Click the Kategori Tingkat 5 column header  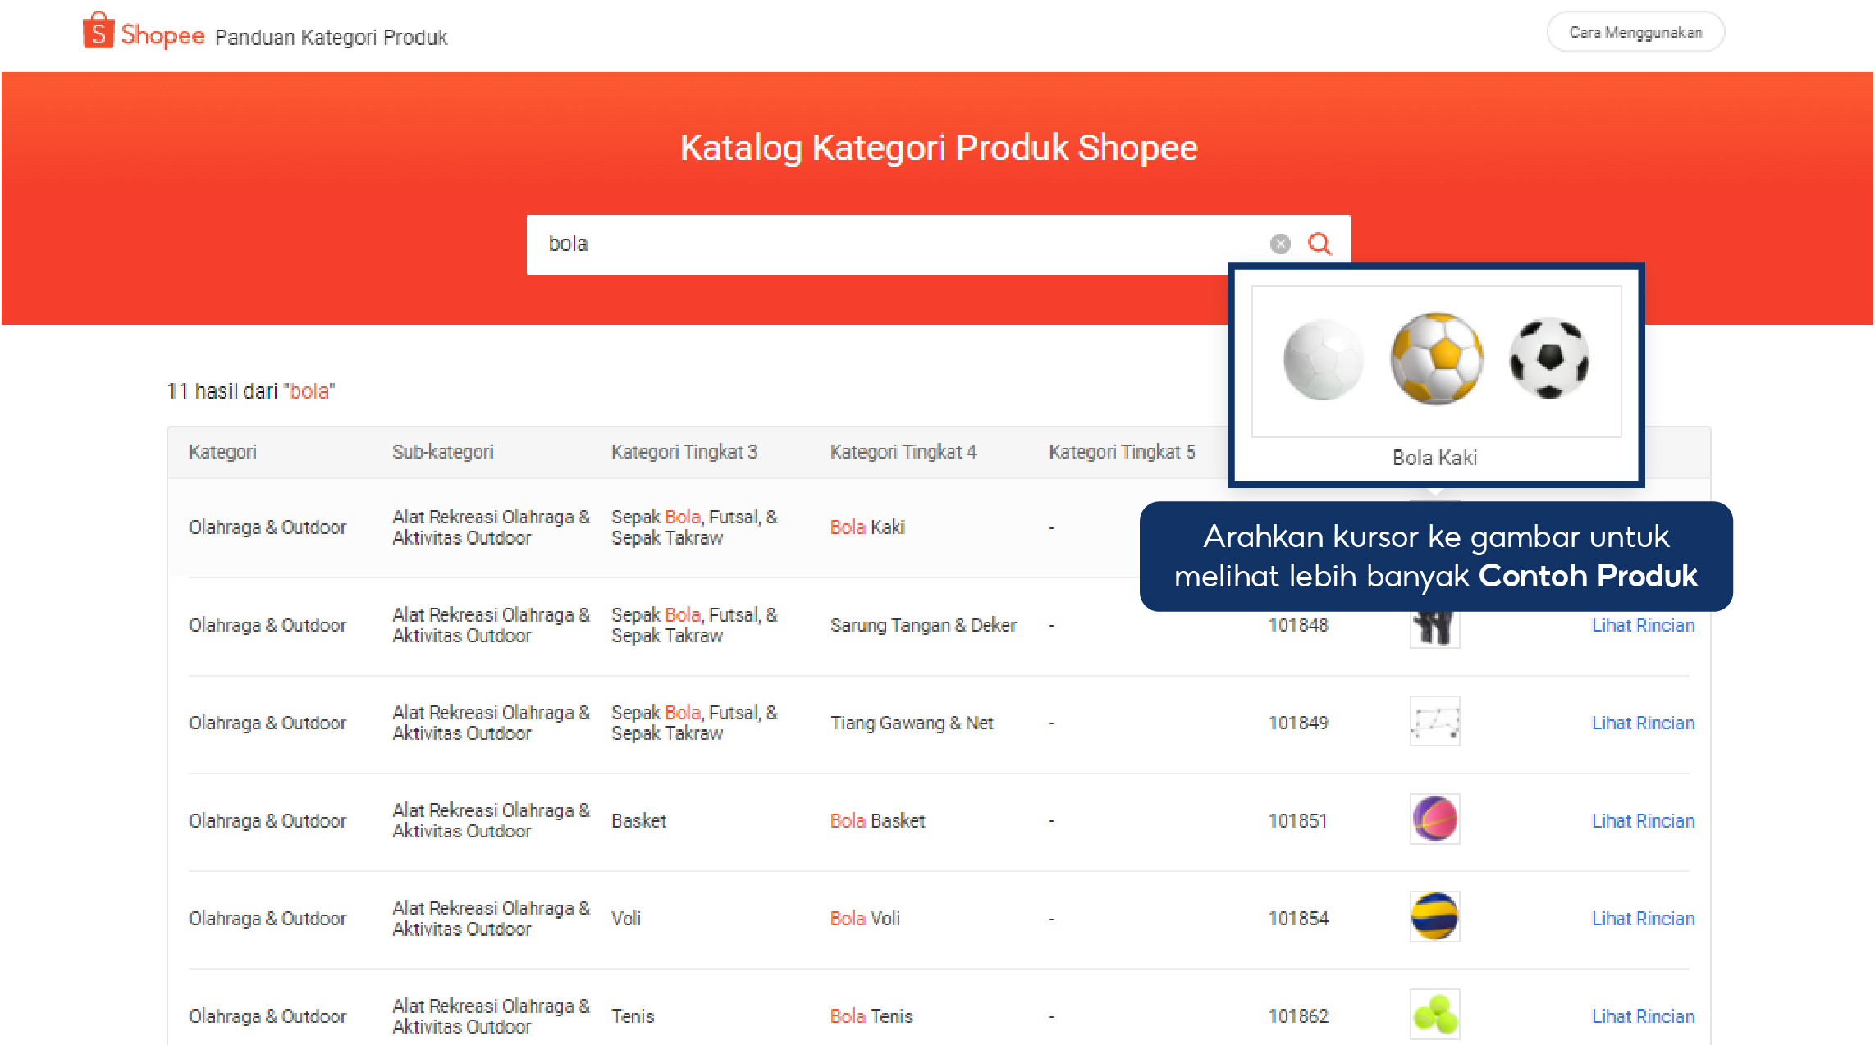click(1122, 451)
